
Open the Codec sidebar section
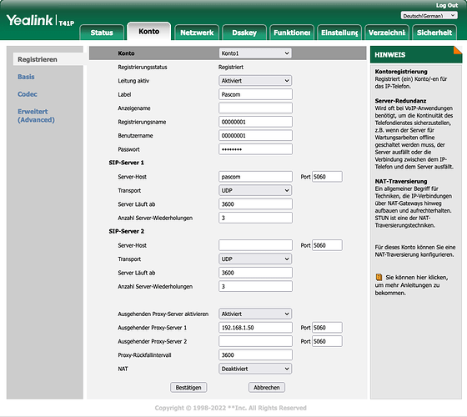point(28,94)
